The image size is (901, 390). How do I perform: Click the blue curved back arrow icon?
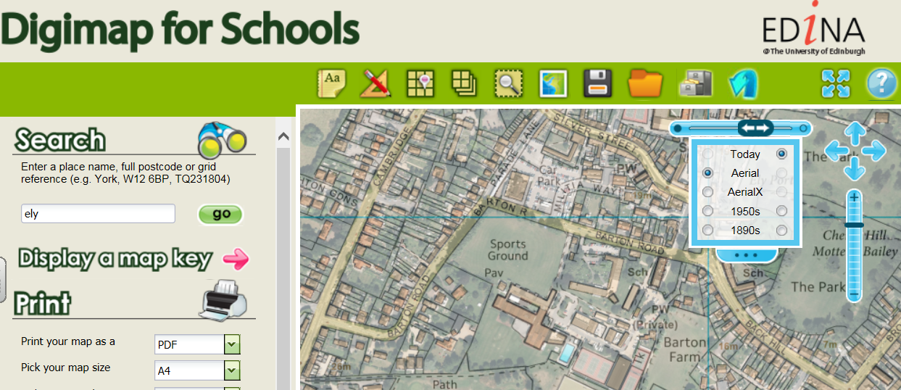[x=742, y=83]
